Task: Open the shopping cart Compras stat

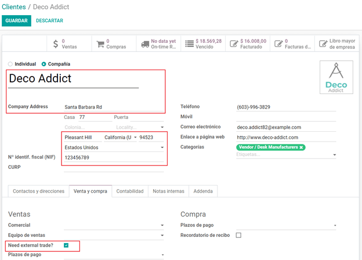Action: [100, 44]
